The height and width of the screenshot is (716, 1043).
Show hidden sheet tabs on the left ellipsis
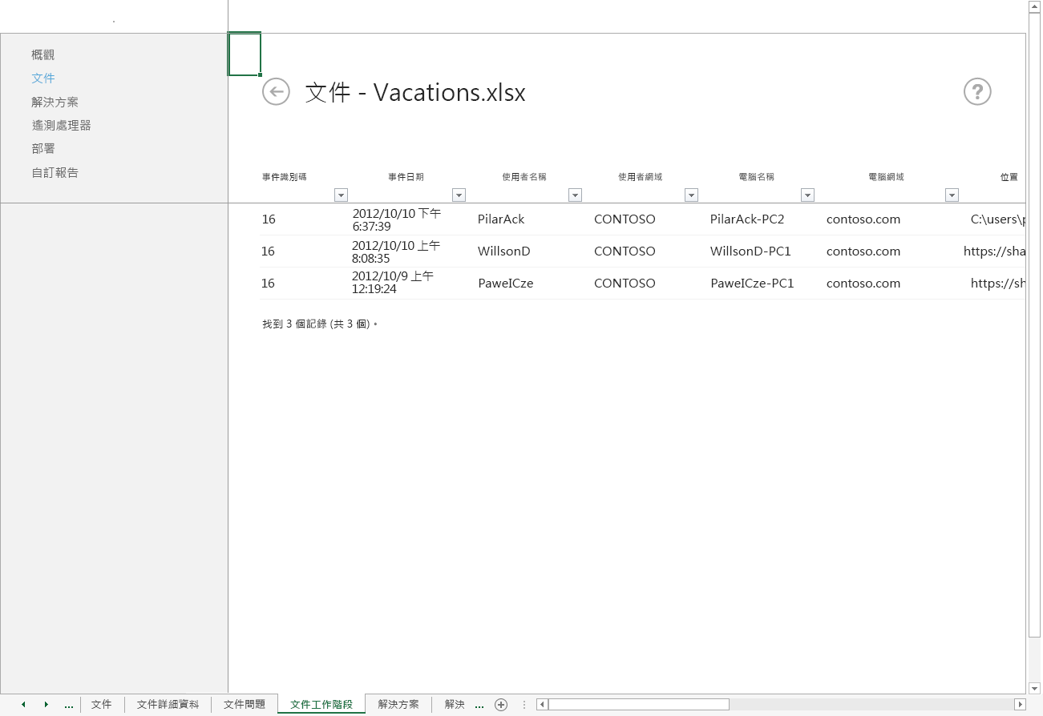(69, 706)
